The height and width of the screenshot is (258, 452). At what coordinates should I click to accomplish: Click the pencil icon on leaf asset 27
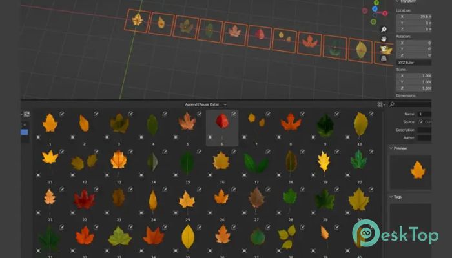268,189
